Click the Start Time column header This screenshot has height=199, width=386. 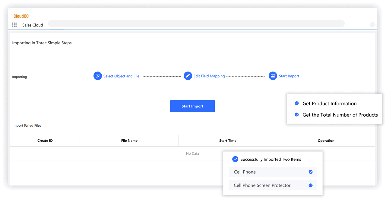[x=228, y=141]
